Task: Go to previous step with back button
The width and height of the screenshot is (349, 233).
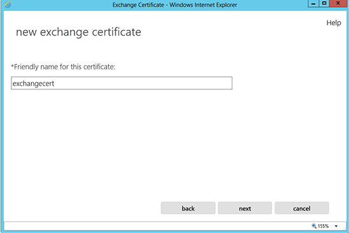Action: click(188, 208)
